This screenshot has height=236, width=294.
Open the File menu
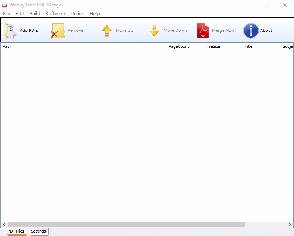coord(6,14)
